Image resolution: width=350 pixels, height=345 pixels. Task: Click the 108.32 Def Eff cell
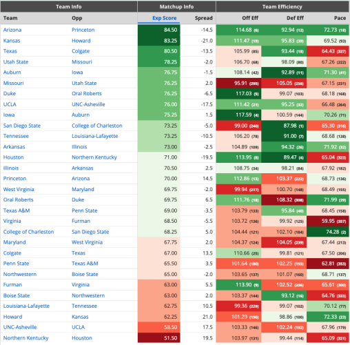pos(284,199)
